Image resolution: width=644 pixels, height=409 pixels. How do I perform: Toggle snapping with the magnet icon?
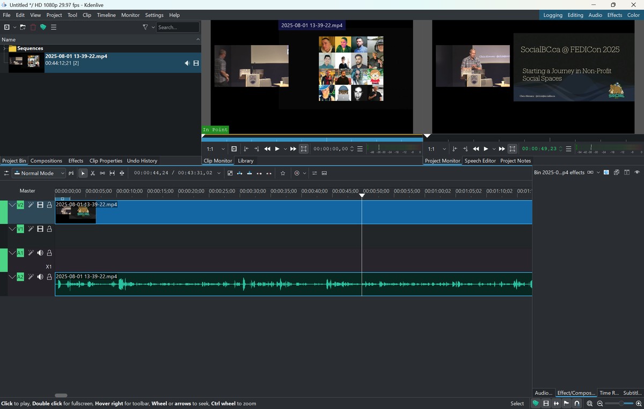pos(577,403)
